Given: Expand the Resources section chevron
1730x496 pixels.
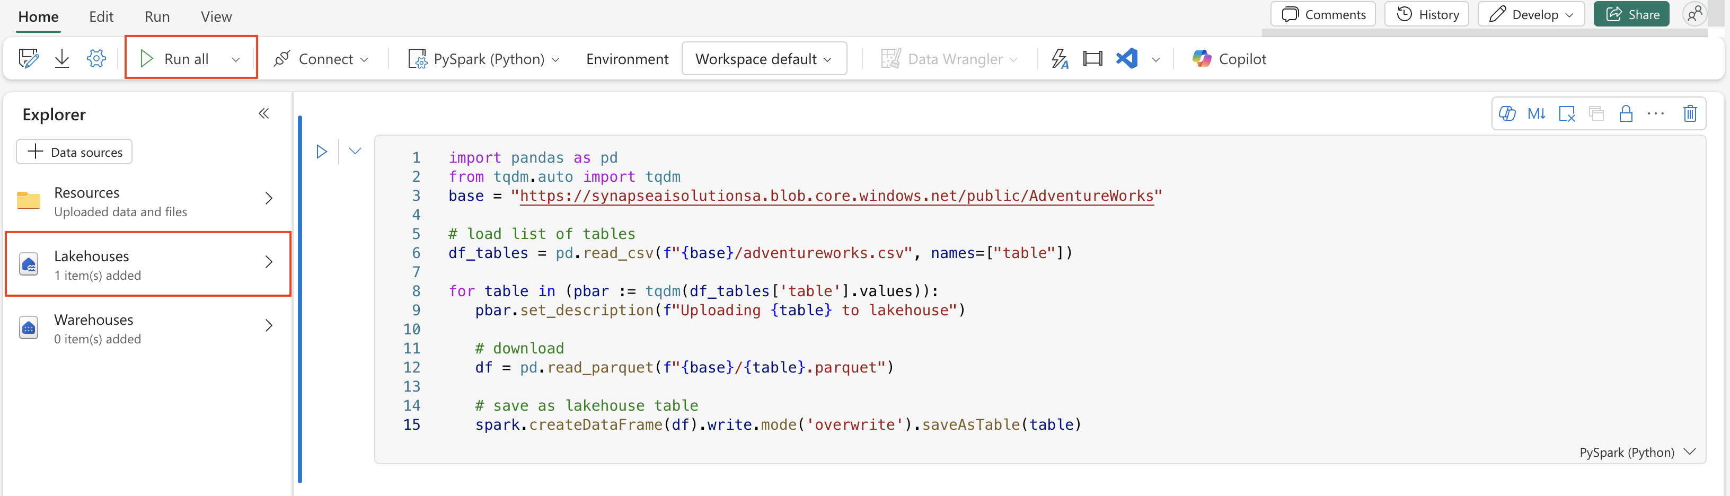Looking at the screenshot, I should (269, 198).
